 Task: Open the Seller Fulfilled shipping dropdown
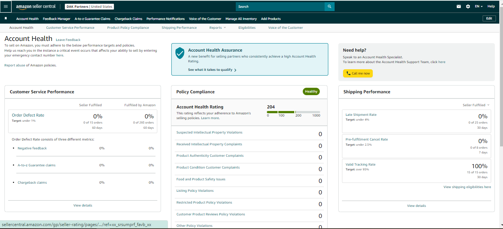(476, 105)
